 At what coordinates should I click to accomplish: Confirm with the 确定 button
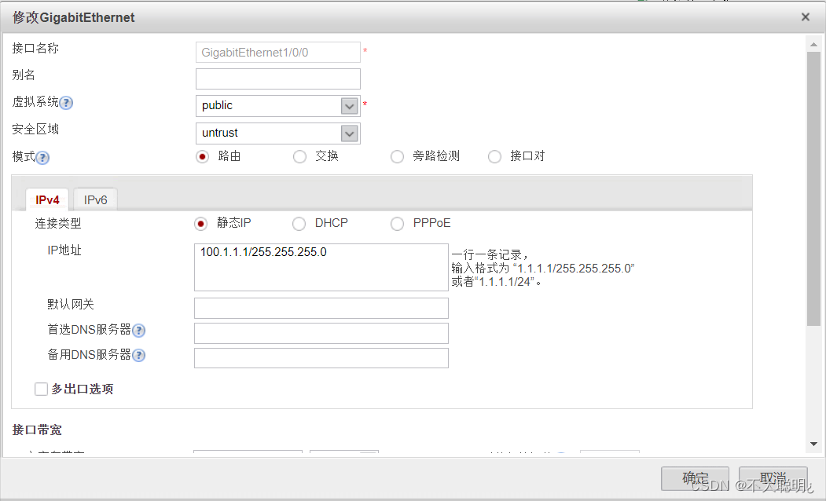coord(696,478)
